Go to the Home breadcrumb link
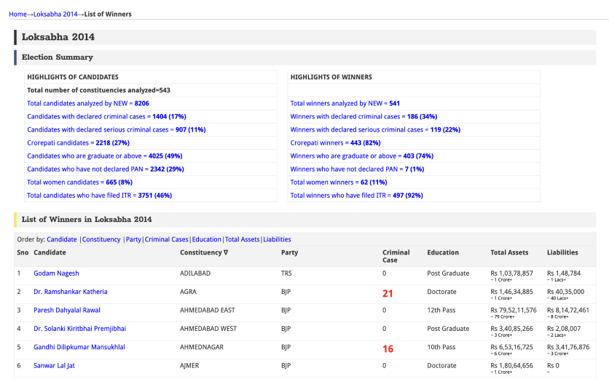 [x=17, y=14]
